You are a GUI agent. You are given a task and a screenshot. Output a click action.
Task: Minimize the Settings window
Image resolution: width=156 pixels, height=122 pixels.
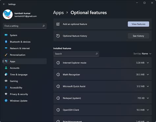137,3
